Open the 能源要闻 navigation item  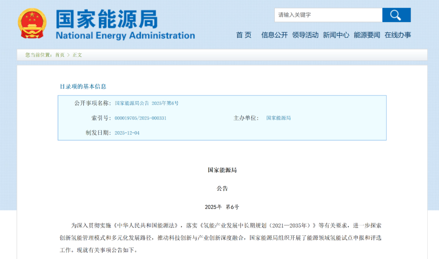367,35
